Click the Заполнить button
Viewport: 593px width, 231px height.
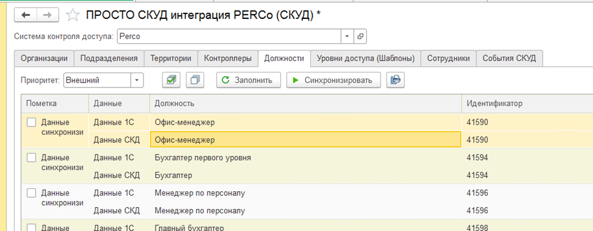pyautogui.click(x=249, y=80)
